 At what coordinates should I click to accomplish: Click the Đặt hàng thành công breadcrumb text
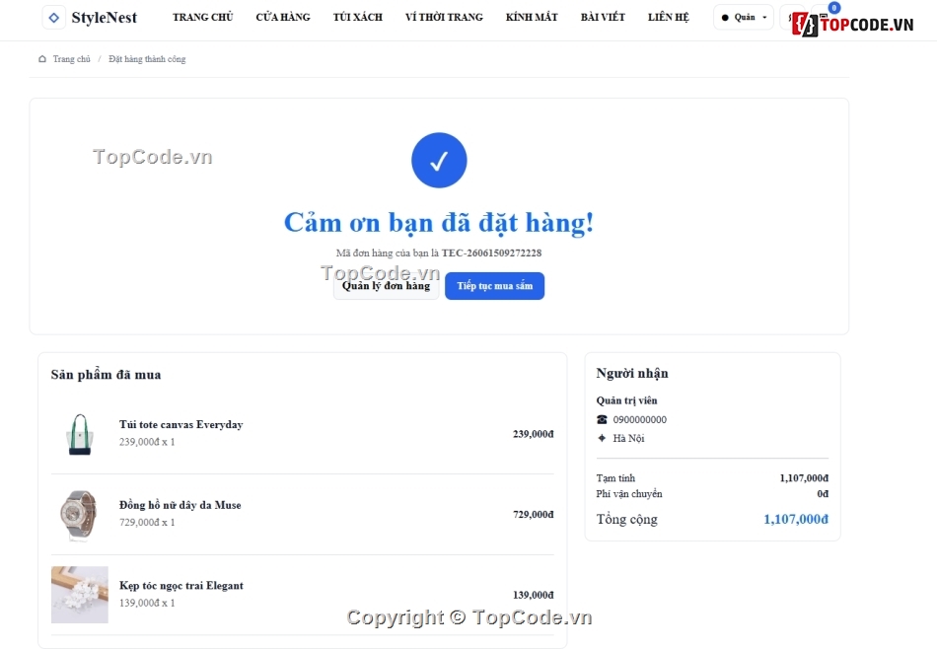(147, 58)
